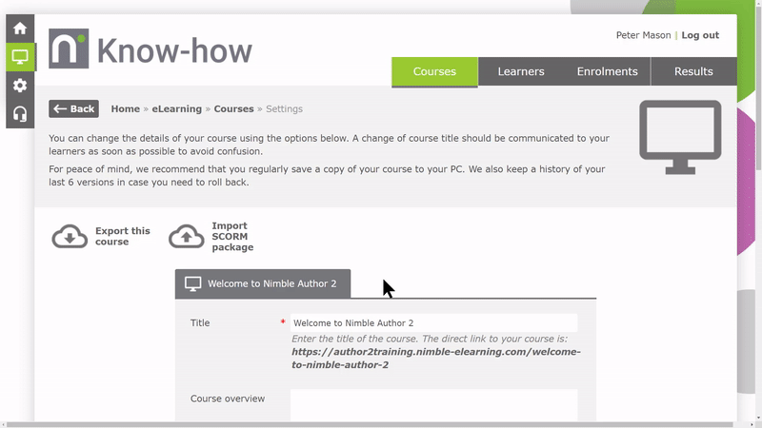Click the Export cloud download icon
The height and width of the screenshot is (428, 762).
coord(70,236)
